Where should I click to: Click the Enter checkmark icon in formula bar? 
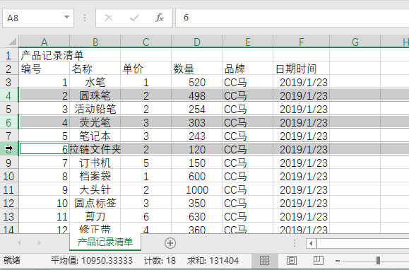click(x=134, y=18)
